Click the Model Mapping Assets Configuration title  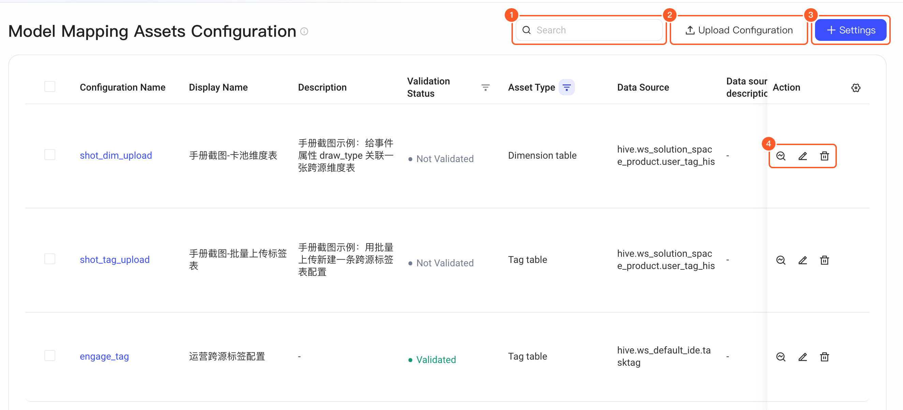click(x=152, y=31)
